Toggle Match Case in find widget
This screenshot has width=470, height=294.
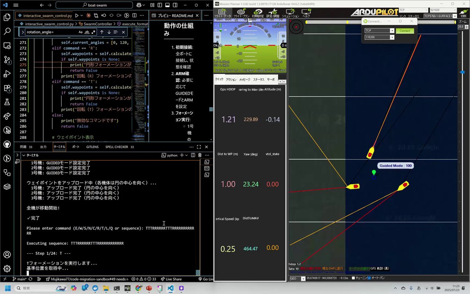[x=80, y=32]
